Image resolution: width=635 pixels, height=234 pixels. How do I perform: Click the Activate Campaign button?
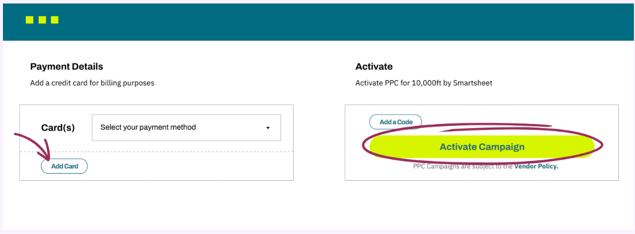point(482,147)
